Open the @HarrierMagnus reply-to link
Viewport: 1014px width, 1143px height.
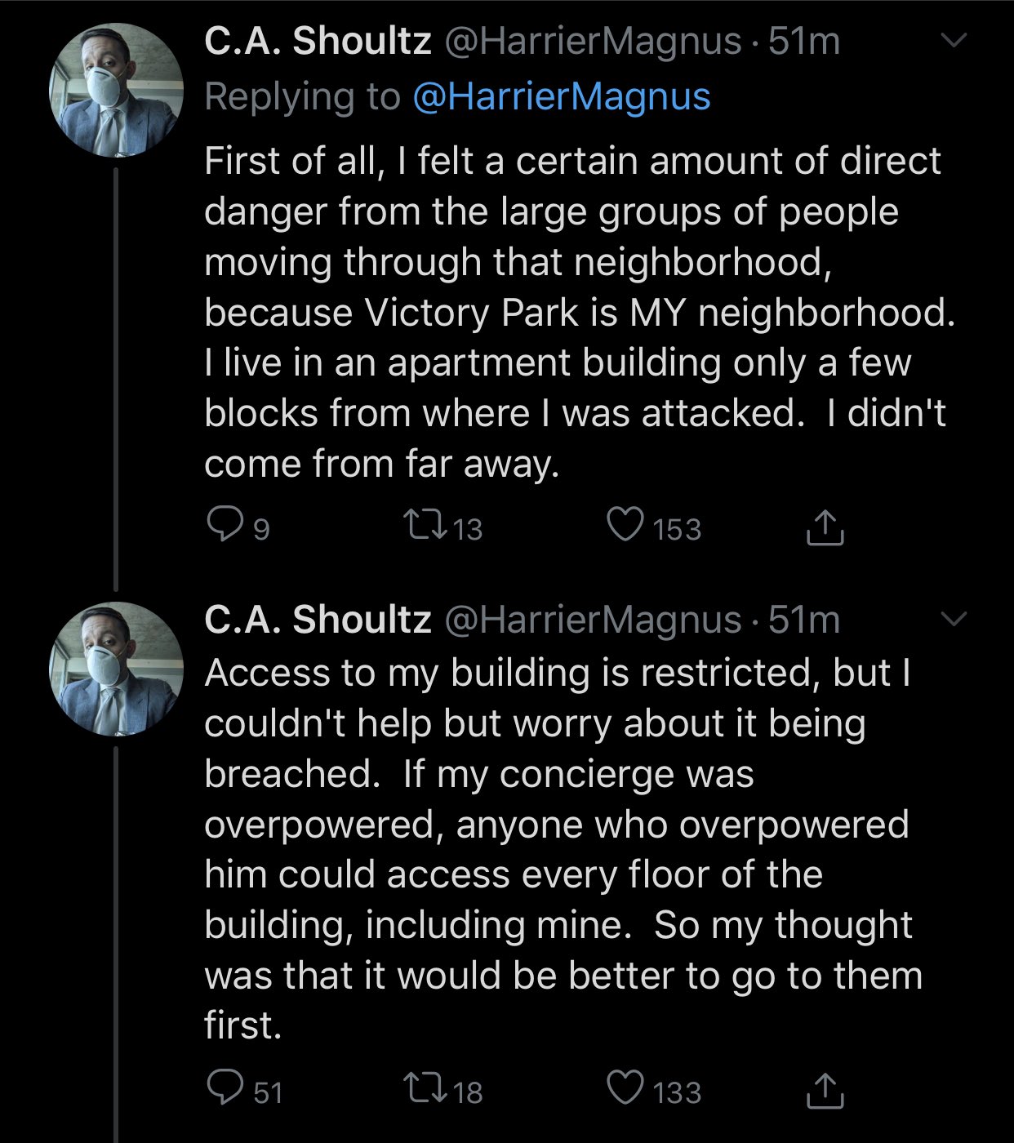tap(562, 96)
